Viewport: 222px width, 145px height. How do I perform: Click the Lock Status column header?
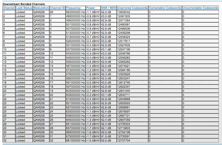point(24,7)
